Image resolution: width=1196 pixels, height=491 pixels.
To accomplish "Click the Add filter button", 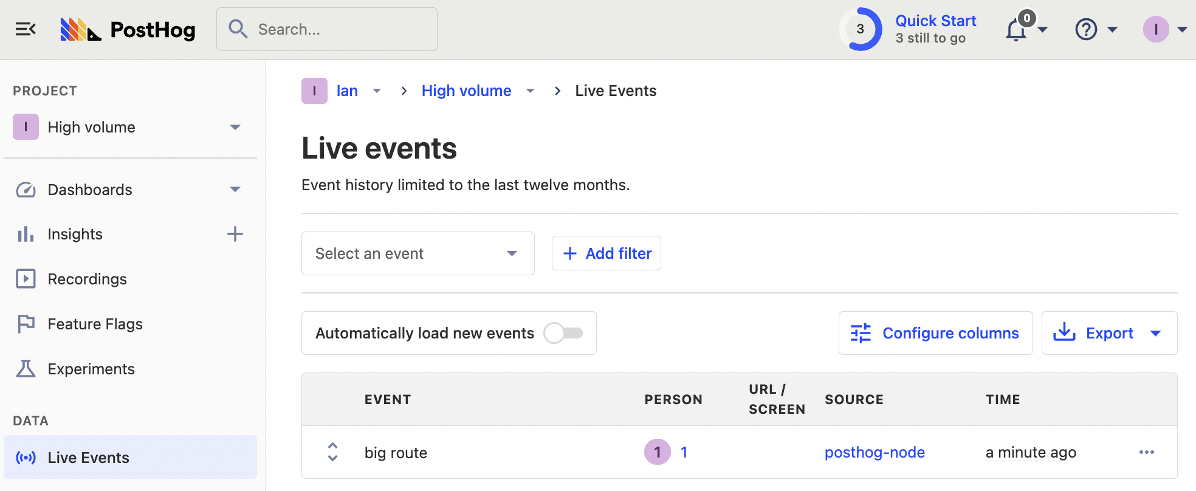I will [606, 253].
